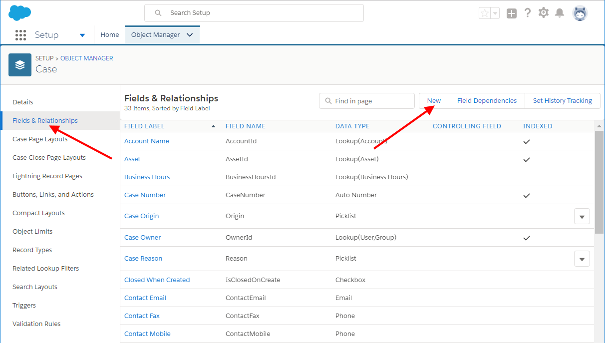Click the INDEXED column header
The width and height of the screenshot is (605, 343).
point(538,126)
